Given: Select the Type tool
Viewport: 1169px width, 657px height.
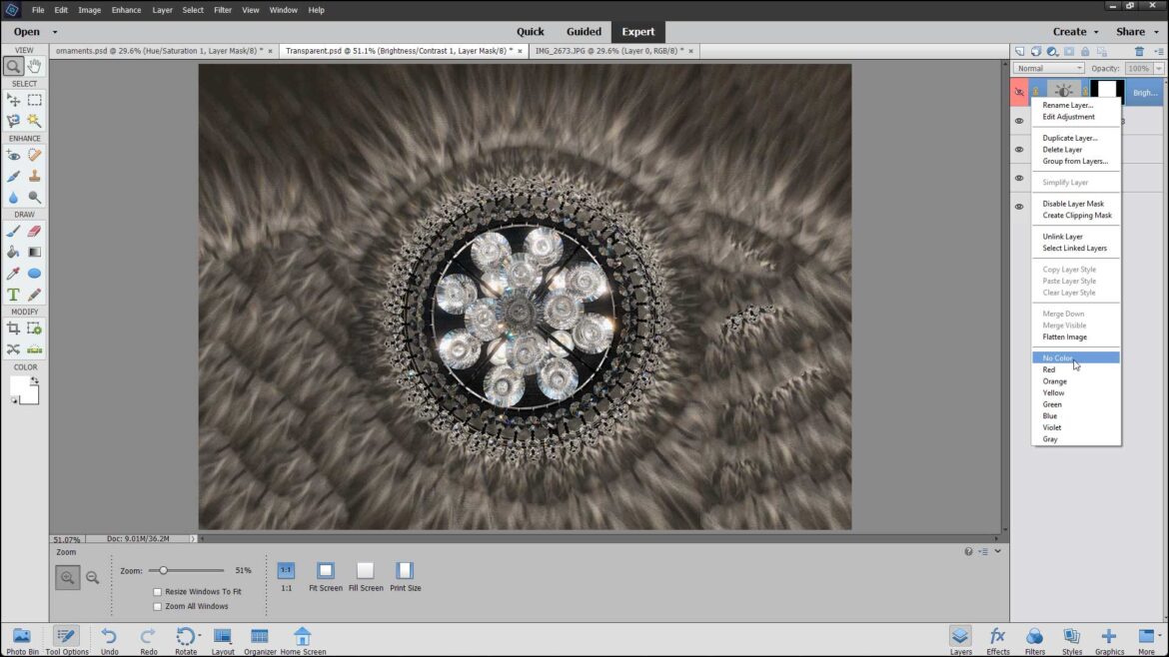Looking at the screenshot, I should 12,294.
